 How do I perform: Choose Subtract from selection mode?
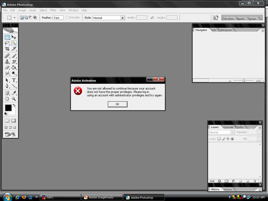click(x=30, y=18)
